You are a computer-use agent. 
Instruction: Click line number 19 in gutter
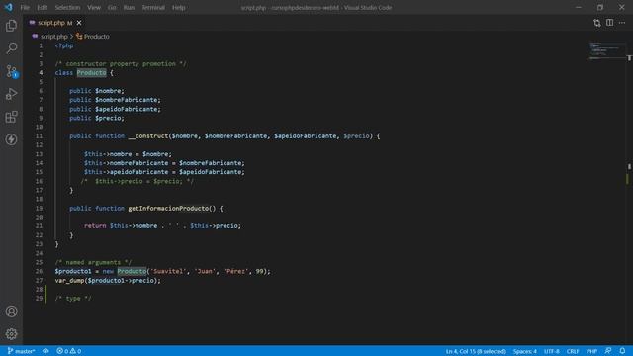(40, 209)
